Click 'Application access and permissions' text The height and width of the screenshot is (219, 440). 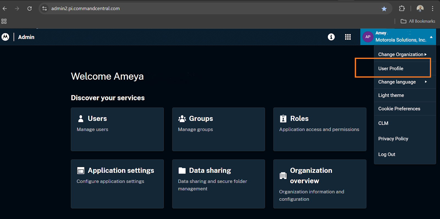point(319,129)
